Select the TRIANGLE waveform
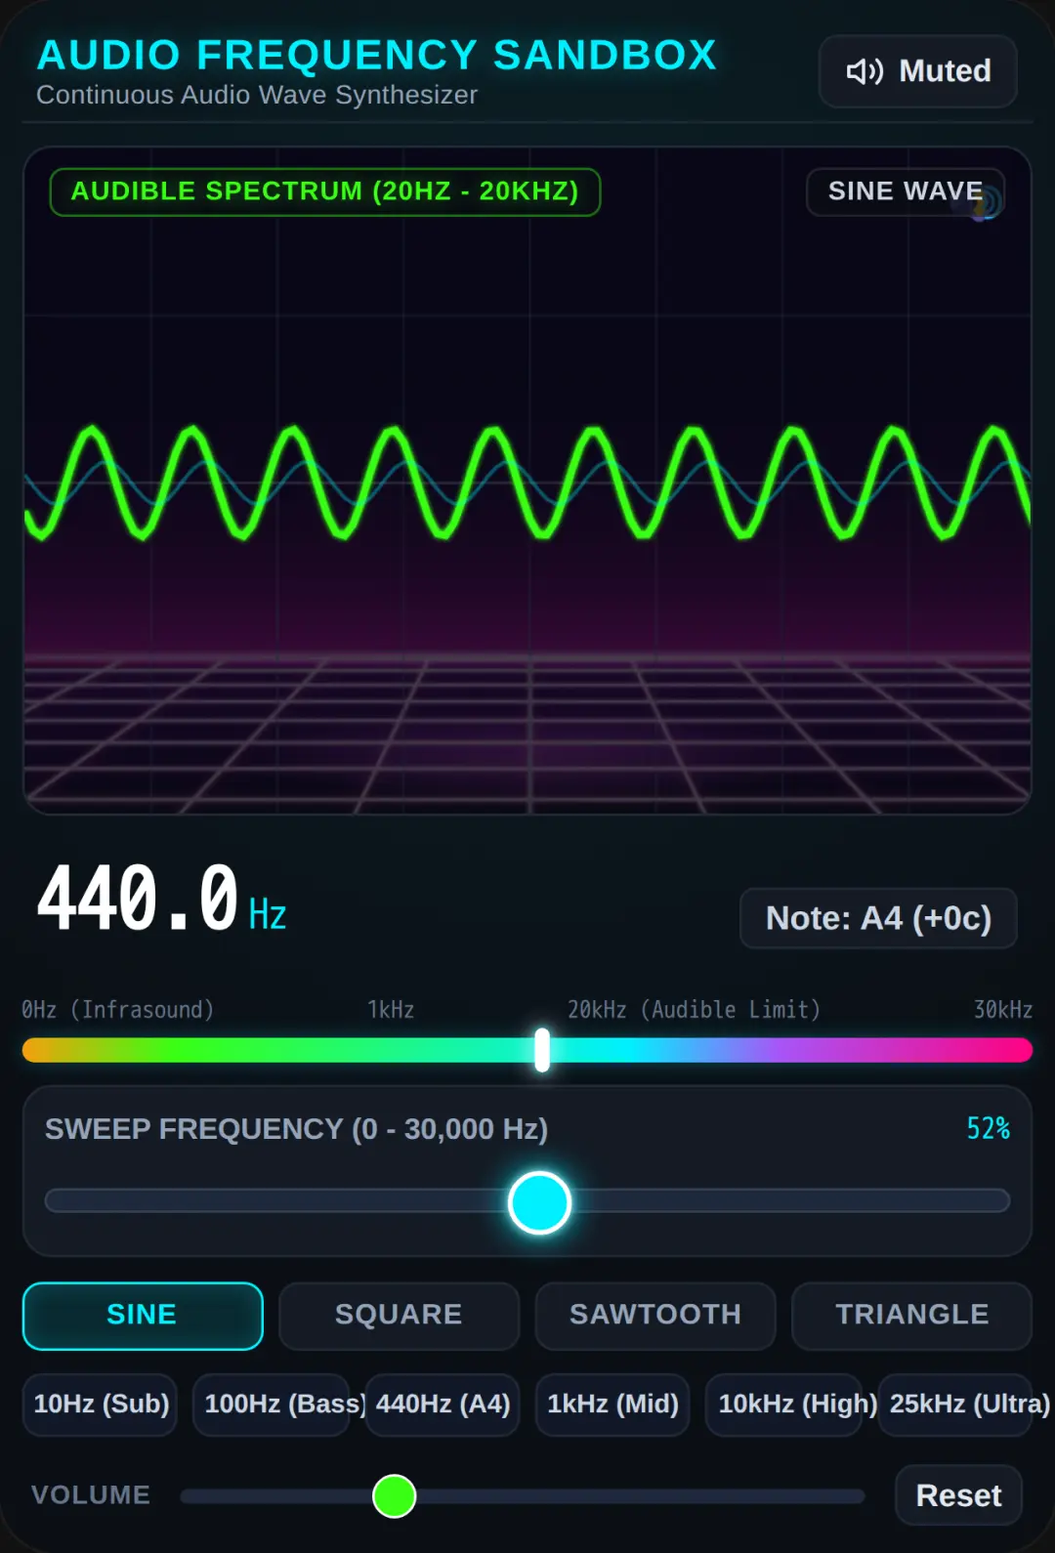Image resolution: width=1055 pixels, height=1553 pixels. (911, 1316)
